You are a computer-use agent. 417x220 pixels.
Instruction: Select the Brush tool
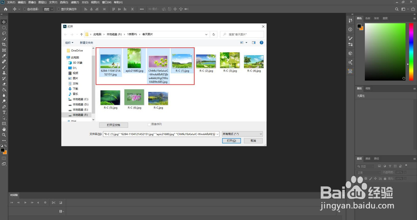(x=4, y=67)
